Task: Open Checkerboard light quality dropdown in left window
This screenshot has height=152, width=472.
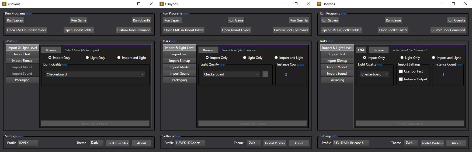Action: click(95, 74)
